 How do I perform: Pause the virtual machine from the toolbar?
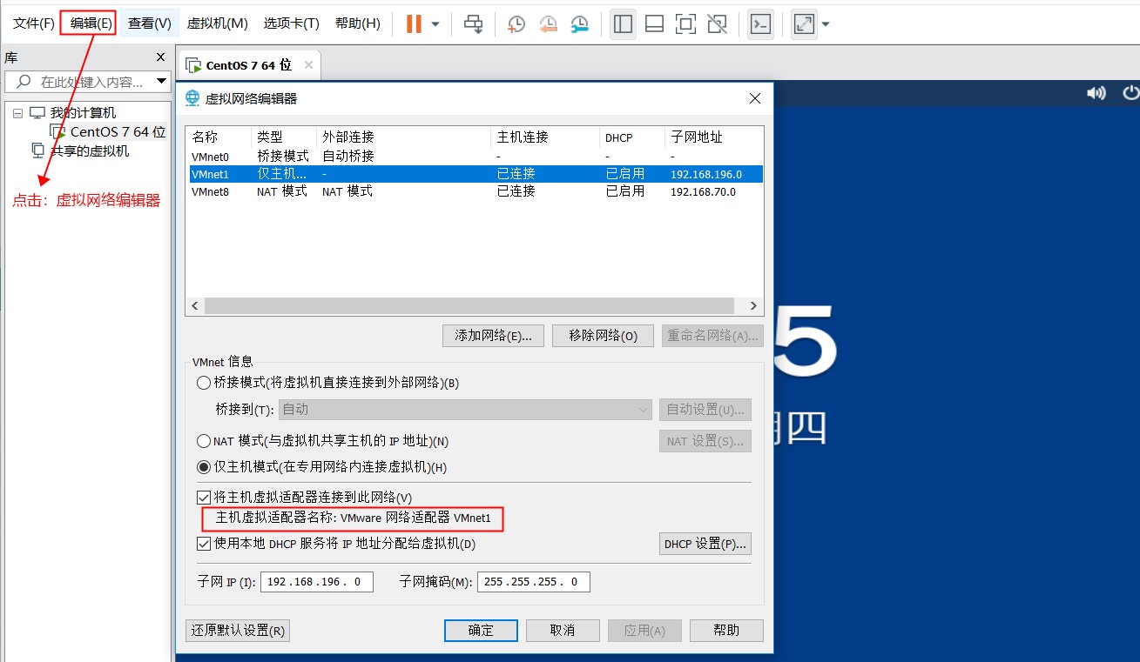coord(414,24)
